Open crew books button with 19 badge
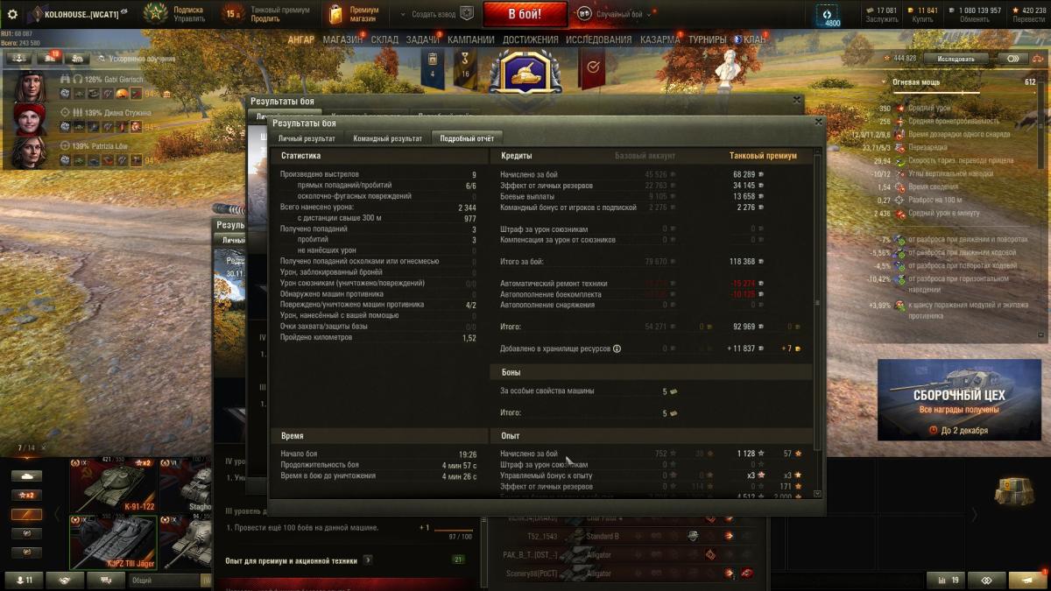This screenshot has width=1051, height=591. 49,58
